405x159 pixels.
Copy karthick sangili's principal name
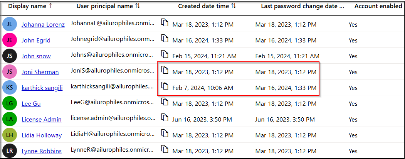point(165,86)
